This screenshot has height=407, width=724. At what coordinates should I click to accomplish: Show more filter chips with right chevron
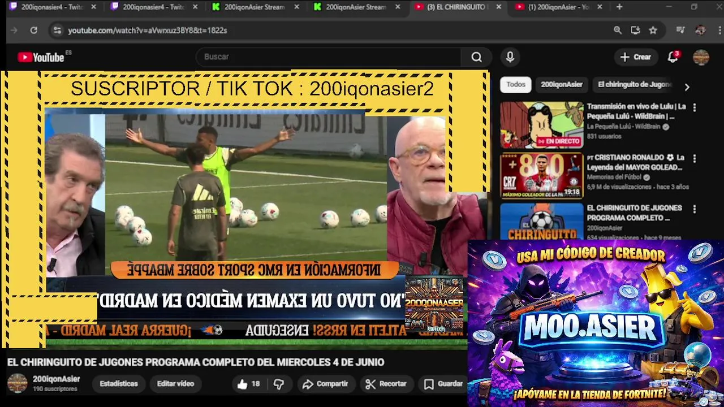click(687, 87)
